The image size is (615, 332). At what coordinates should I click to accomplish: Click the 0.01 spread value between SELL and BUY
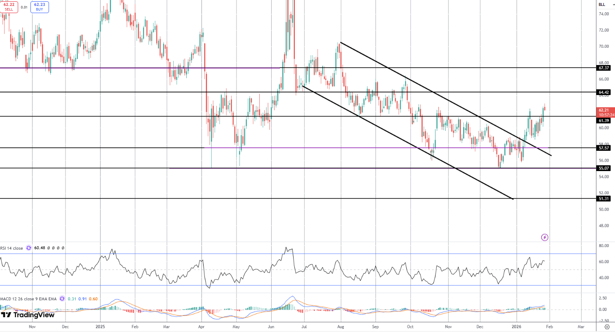pos(24,7)
